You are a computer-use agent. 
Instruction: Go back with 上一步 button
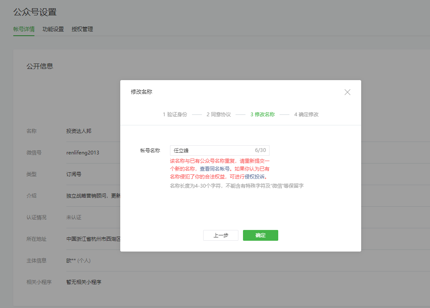(x=221, y=235)
